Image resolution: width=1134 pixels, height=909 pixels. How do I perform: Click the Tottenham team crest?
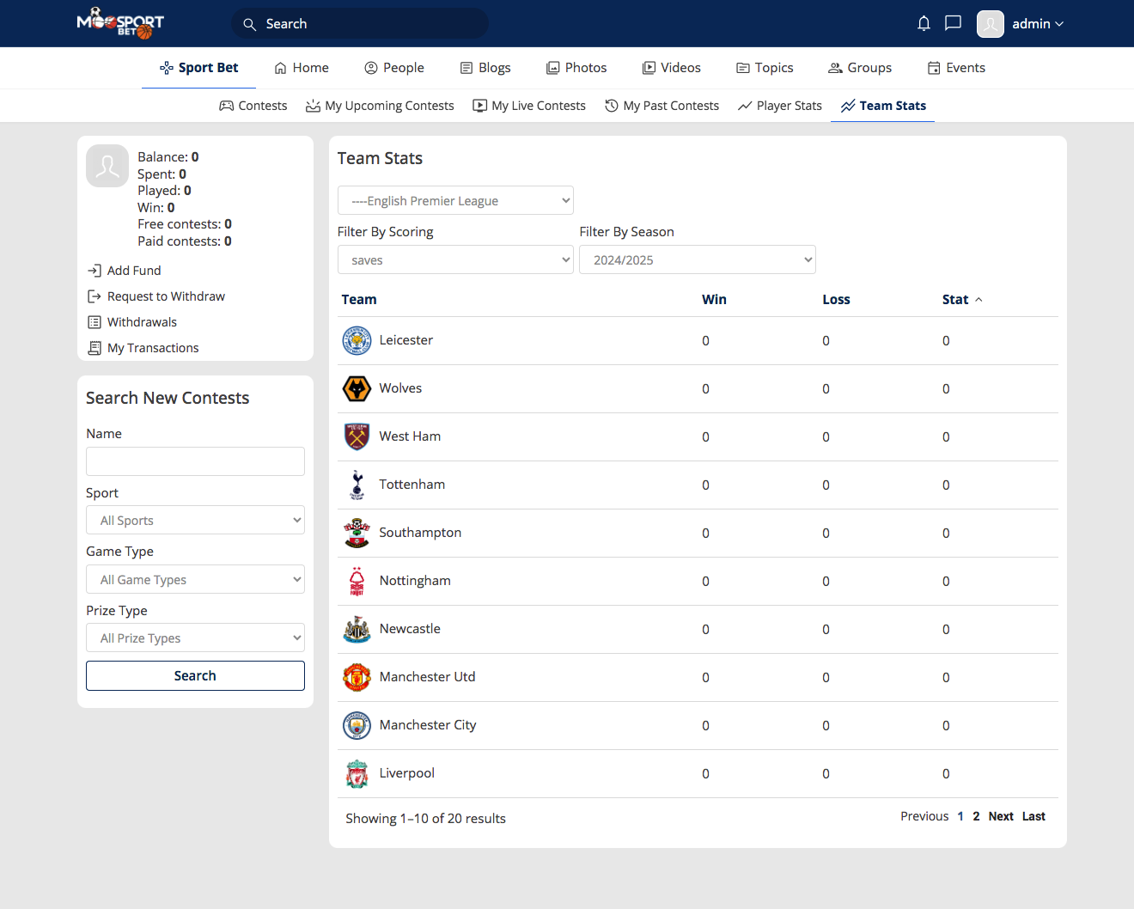(357, 485)
